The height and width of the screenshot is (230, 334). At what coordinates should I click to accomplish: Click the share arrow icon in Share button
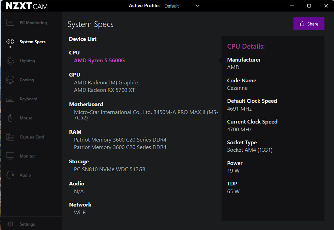click(302, 24)
